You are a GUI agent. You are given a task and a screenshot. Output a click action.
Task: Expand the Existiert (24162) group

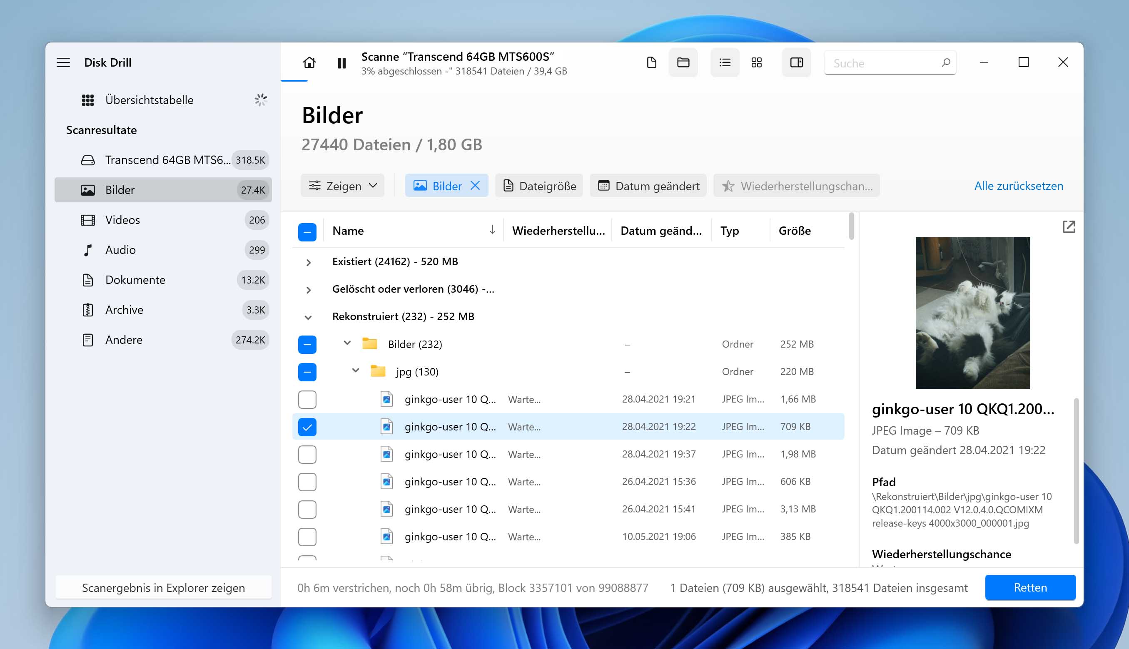[x=308, y=263]
